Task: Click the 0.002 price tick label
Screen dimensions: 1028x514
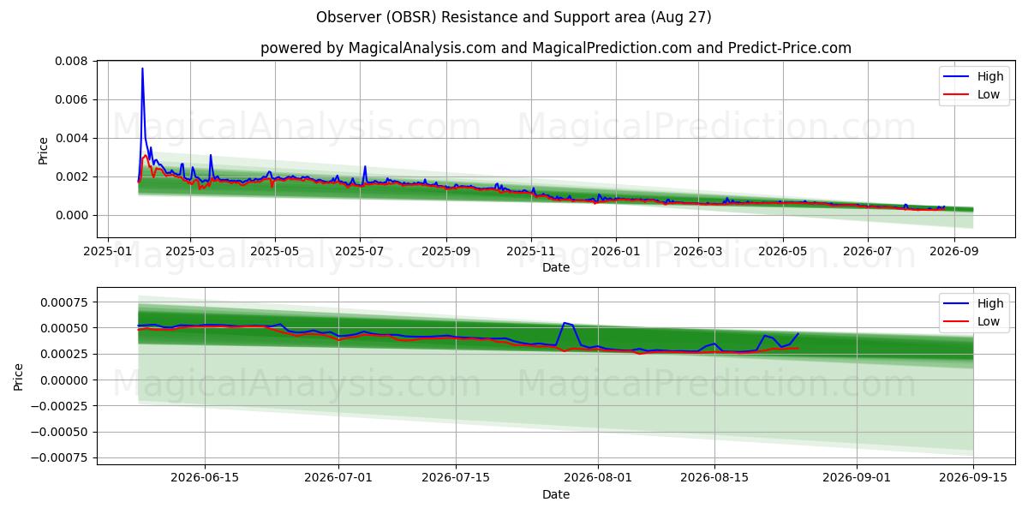Action: [73, 176]
